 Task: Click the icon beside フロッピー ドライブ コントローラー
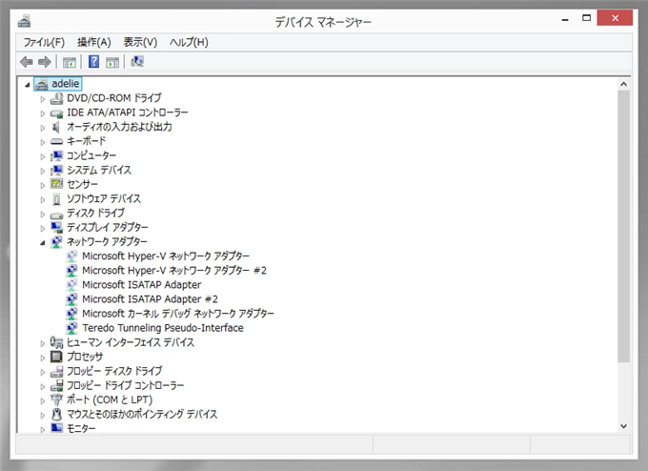(x=56, y=385)
